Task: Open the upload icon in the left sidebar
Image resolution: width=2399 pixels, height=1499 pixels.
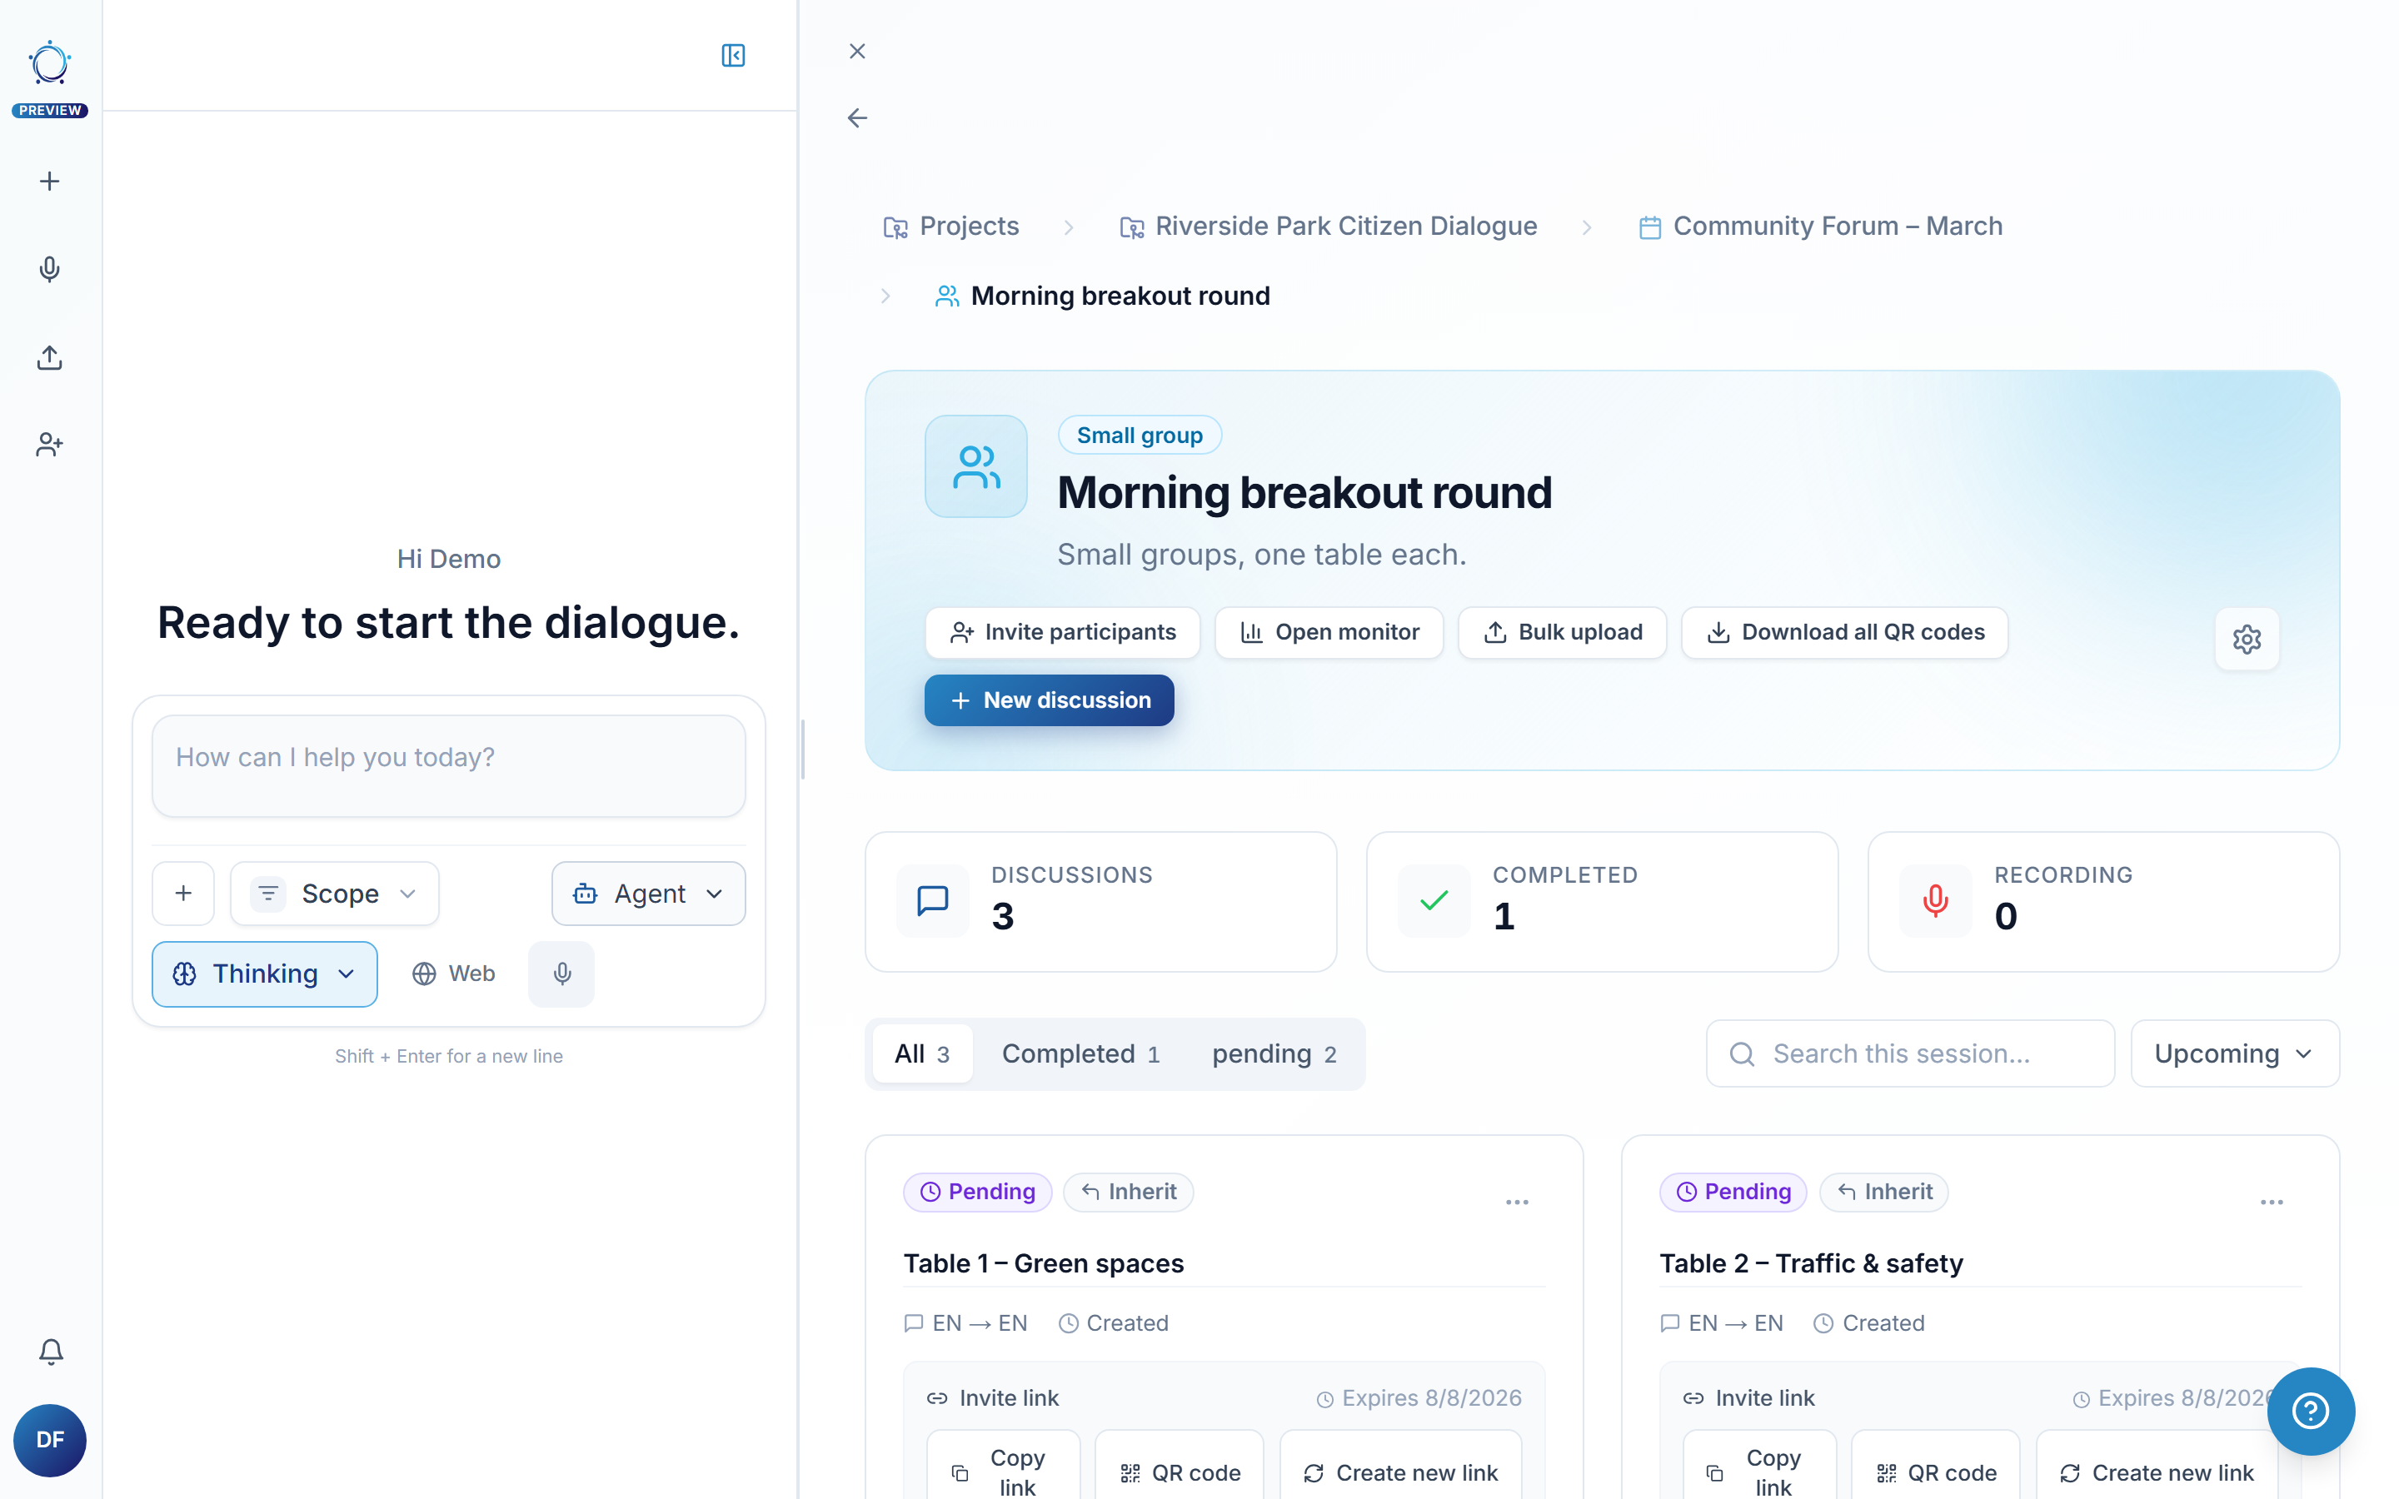Action: pyautogui.click(x=50, y=358)
